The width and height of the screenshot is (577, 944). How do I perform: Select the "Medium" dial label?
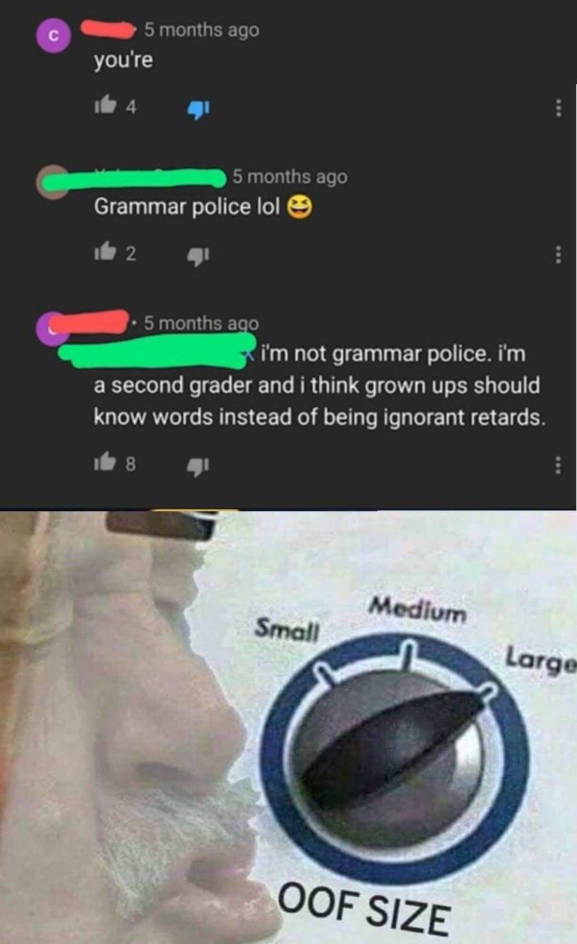coord(418,608)
